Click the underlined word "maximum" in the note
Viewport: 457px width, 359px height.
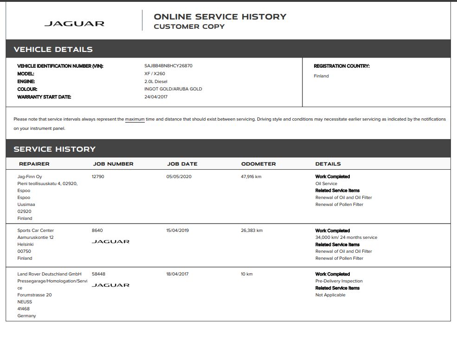point(135,119)
